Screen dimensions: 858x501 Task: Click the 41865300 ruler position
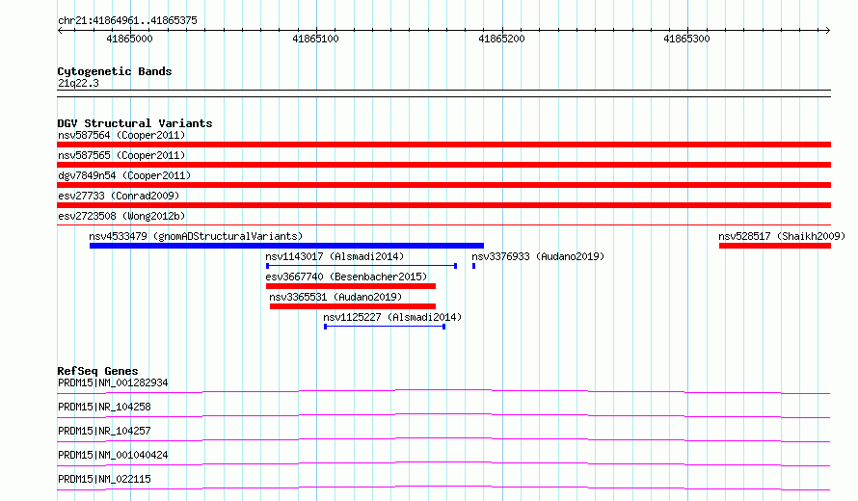(686, 39)
